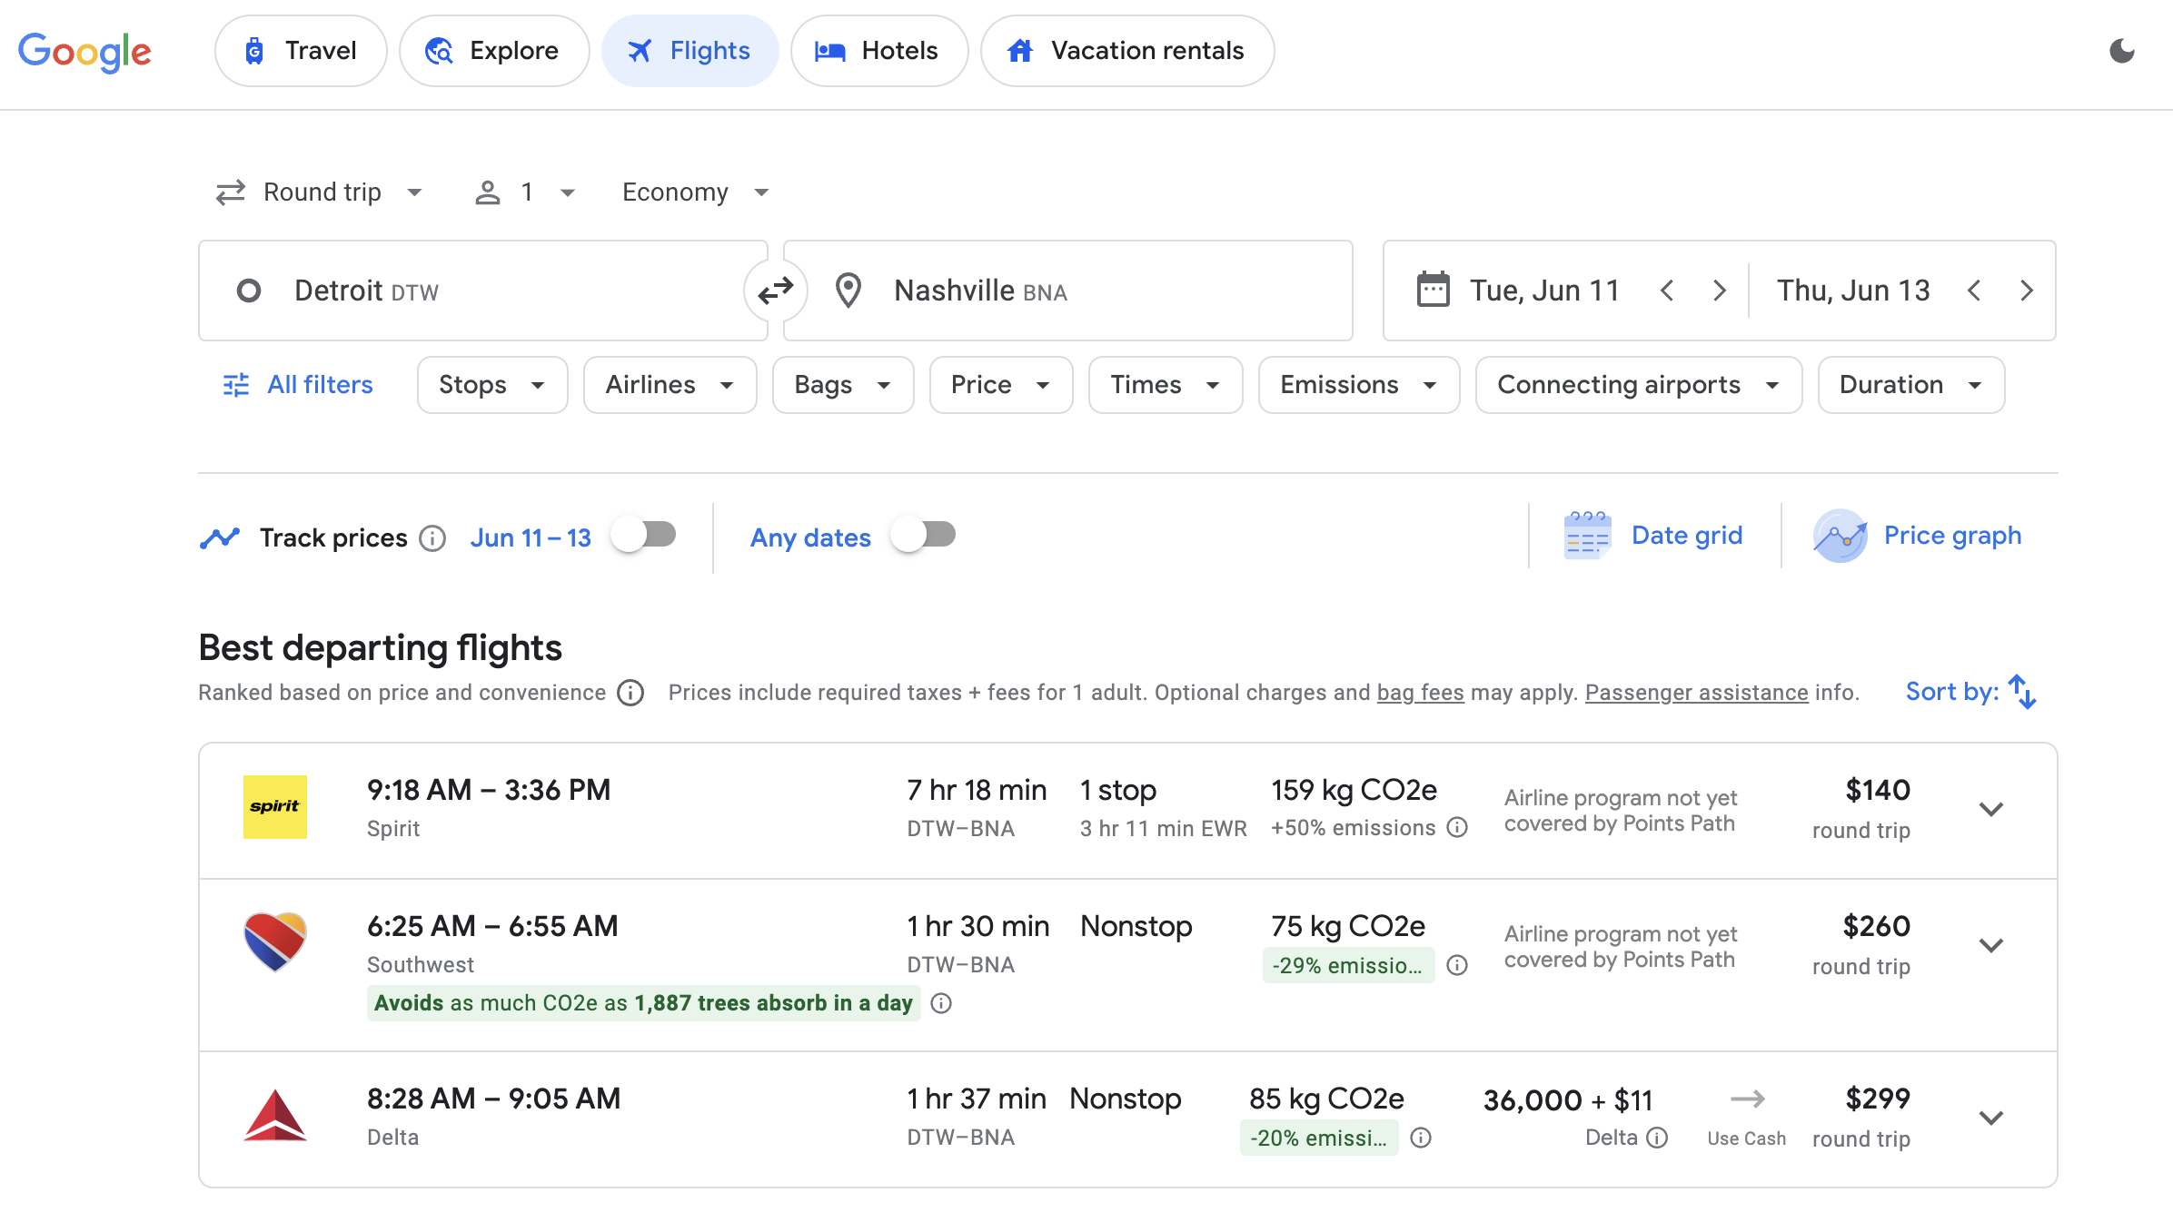Toggle Track prices for Any dates
The height and width of the screenshot is (1222, 2173).
[x=923, y=535]
